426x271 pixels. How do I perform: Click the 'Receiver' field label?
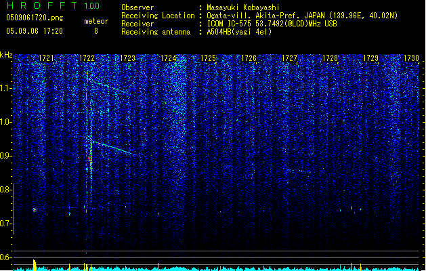(x=137, y=24)
